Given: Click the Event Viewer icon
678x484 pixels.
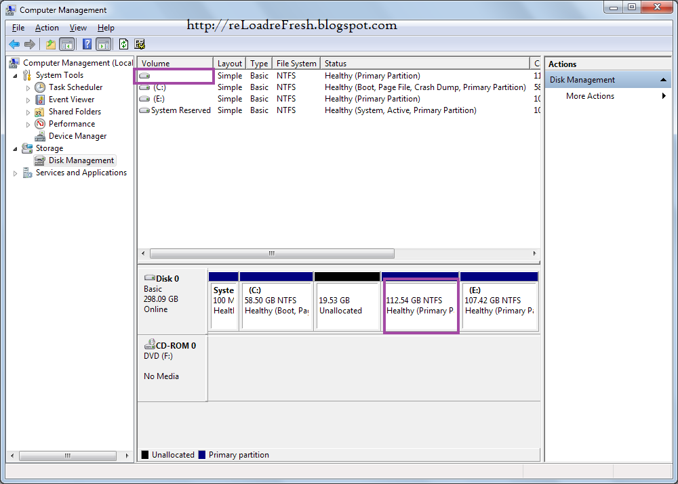Looking at the screenshot, I should 39,99.
